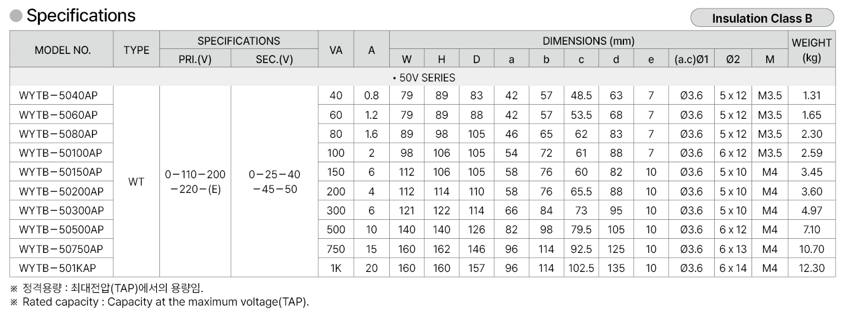The width and height of the screenshot is (841, 316).
Task: Select model WYTB-5040AP row label
Action: click(58, 96)
